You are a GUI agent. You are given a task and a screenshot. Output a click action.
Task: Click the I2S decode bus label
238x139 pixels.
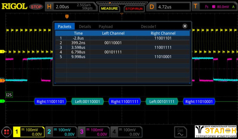(8, 95)
